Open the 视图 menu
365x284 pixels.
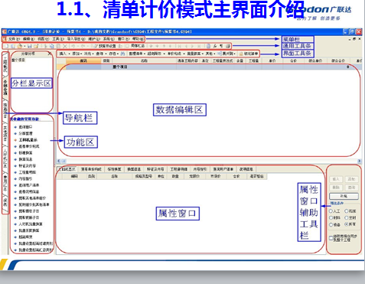43,39
